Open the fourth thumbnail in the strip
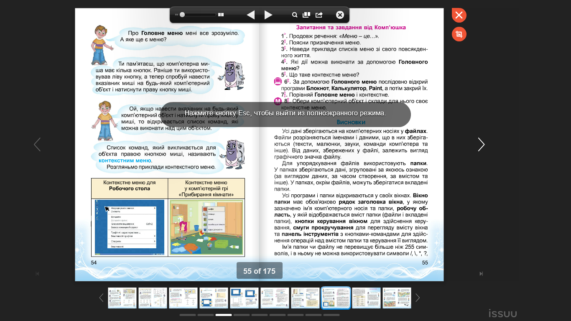The height and width of the screenshot is (321, 571). click(x=214, y=298)
